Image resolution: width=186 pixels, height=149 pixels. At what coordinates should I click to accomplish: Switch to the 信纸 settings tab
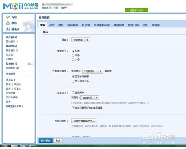point(145,25)
